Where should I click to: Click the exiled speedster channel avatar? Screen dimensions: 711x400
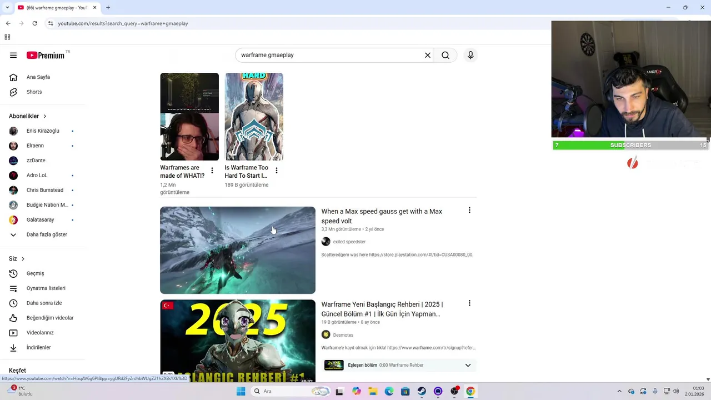326,242
